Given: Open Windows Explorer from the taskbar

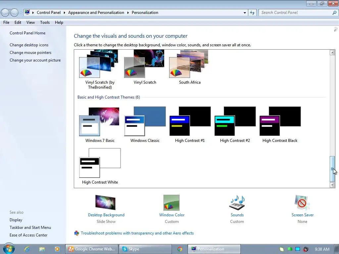Looking at the screenshot, I should click(42, 249).
